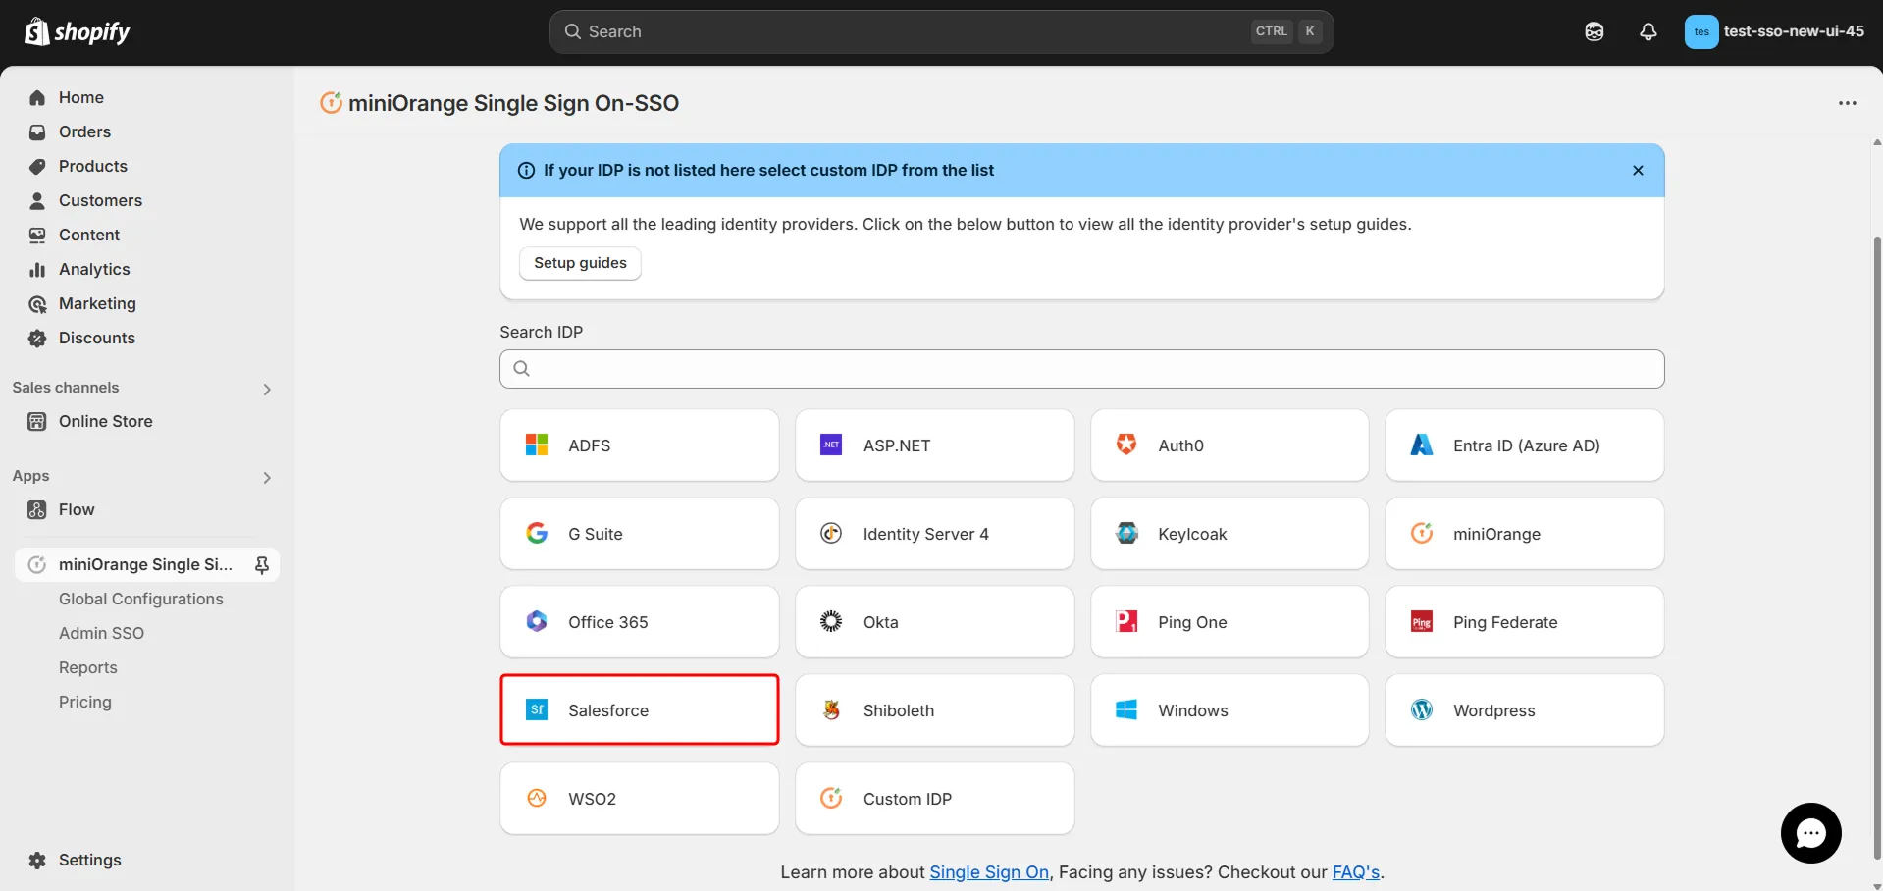Select the Ping Federate identity provider
Screen dimensions: 1883x891
coord(1524,622)
